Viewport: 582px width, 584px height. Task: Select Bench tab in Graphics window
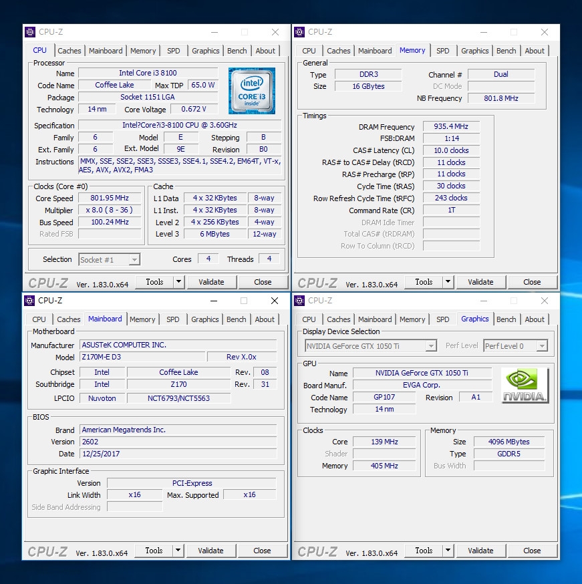506,319
